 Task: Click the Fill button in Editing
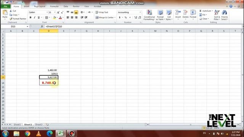coord(203,15)
